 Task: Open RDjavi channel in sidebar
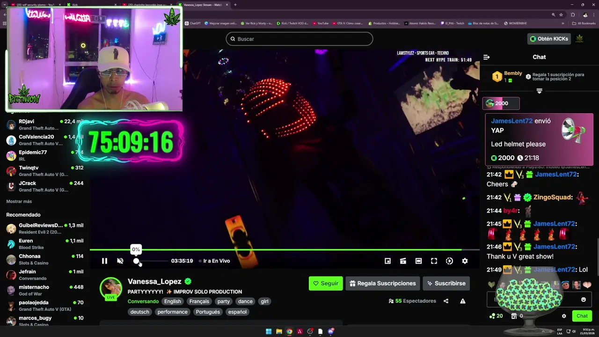coord(45,125)
